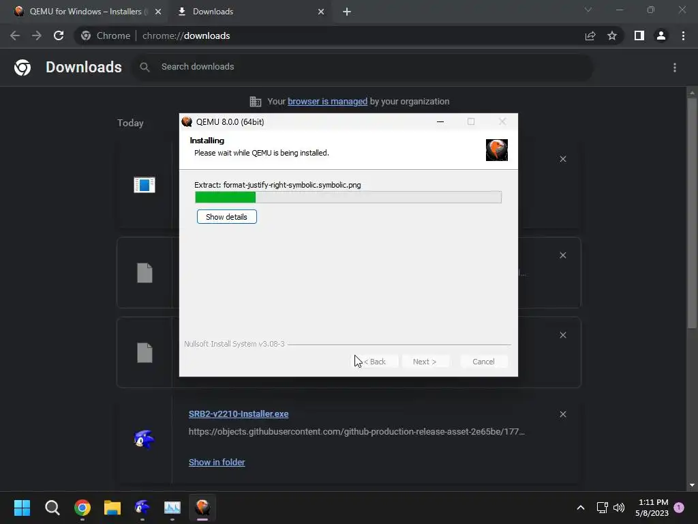This screenshot has width=698, height=524.
Task: Bookmark this page with the star
Action: [x=612, y=35]
